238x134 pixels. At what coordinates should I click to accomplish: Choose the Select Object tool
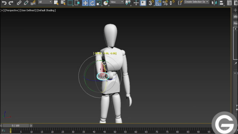56,3
